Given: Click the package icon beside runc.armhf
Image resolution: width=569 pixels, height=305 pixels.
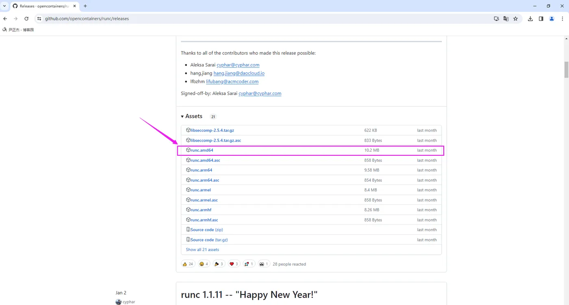Looking at the screenshot, I should coord(188,210).
